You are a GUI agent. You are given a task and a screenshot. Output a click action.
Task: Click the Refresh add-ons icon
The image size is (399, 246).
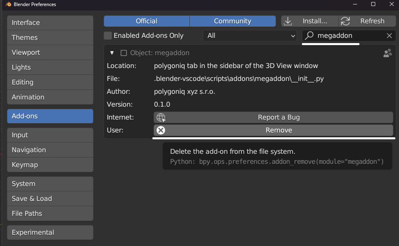(x=345, y=21)
